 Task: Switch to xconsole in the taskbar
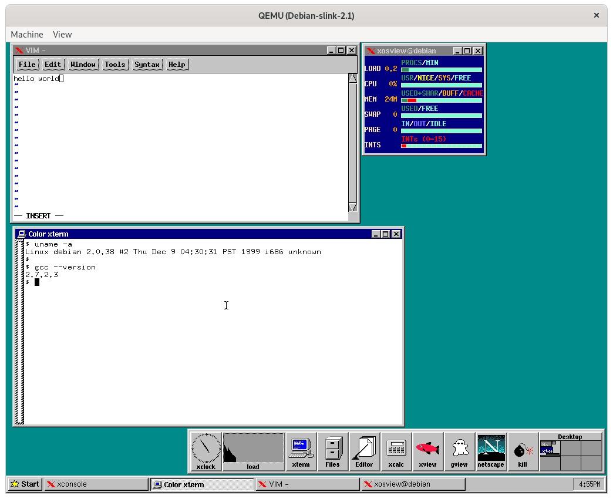[97, 484]
